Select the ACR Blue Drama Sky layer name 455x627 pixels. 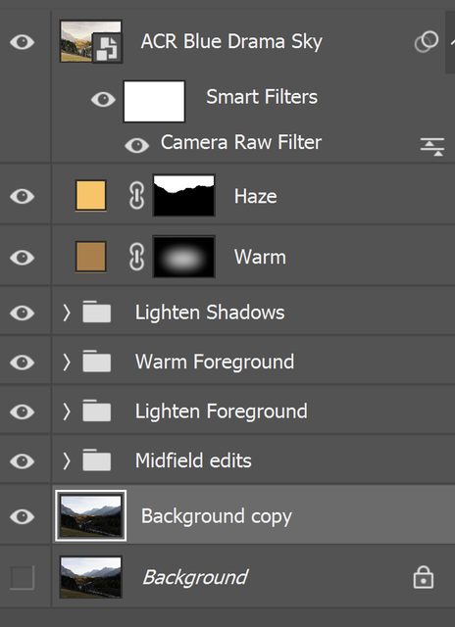pyautogui.click(x=231, y=42)
